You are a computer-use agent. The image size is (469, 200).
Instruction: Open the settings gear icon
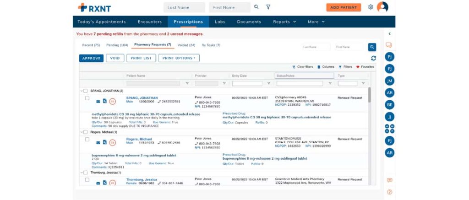click(371, 7)
